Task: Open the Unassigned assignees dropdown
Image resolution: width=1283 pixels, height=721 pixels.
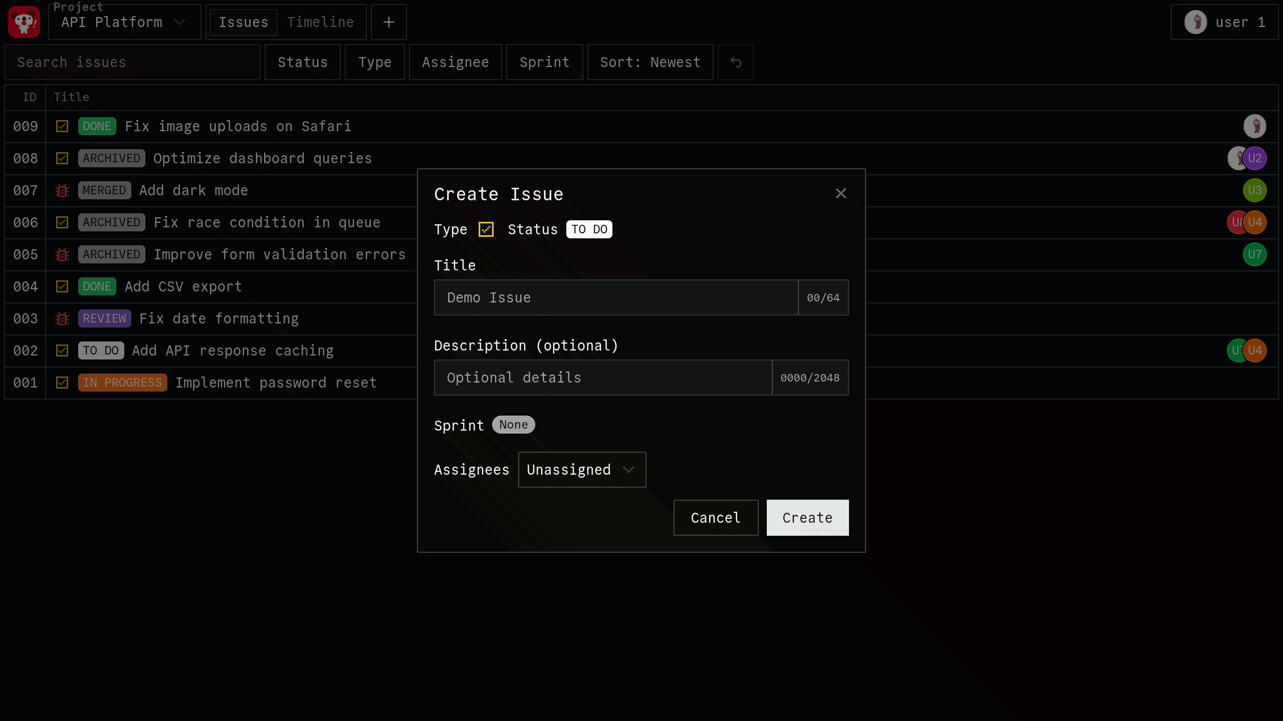Action: 581,470
